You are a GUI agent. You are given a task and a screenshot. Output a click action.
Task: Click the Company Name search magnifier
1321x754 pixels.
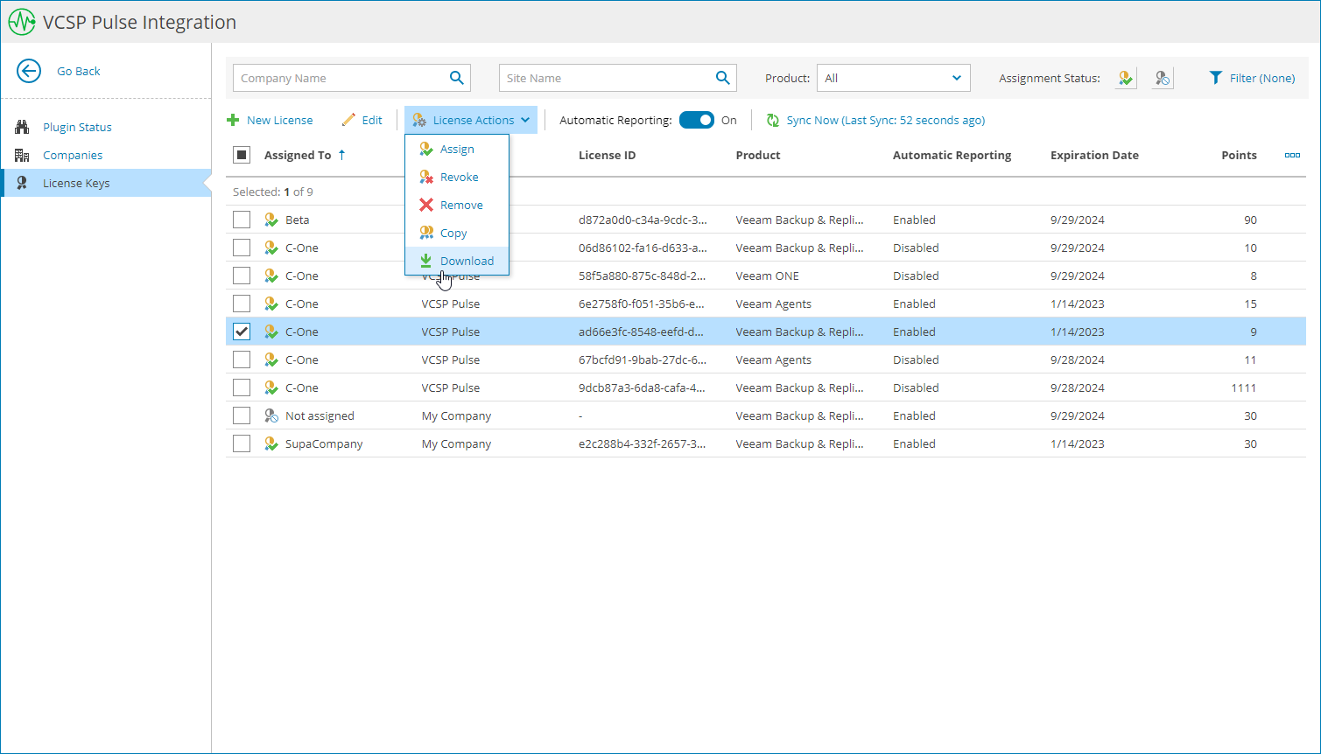(x=457, y=78)
